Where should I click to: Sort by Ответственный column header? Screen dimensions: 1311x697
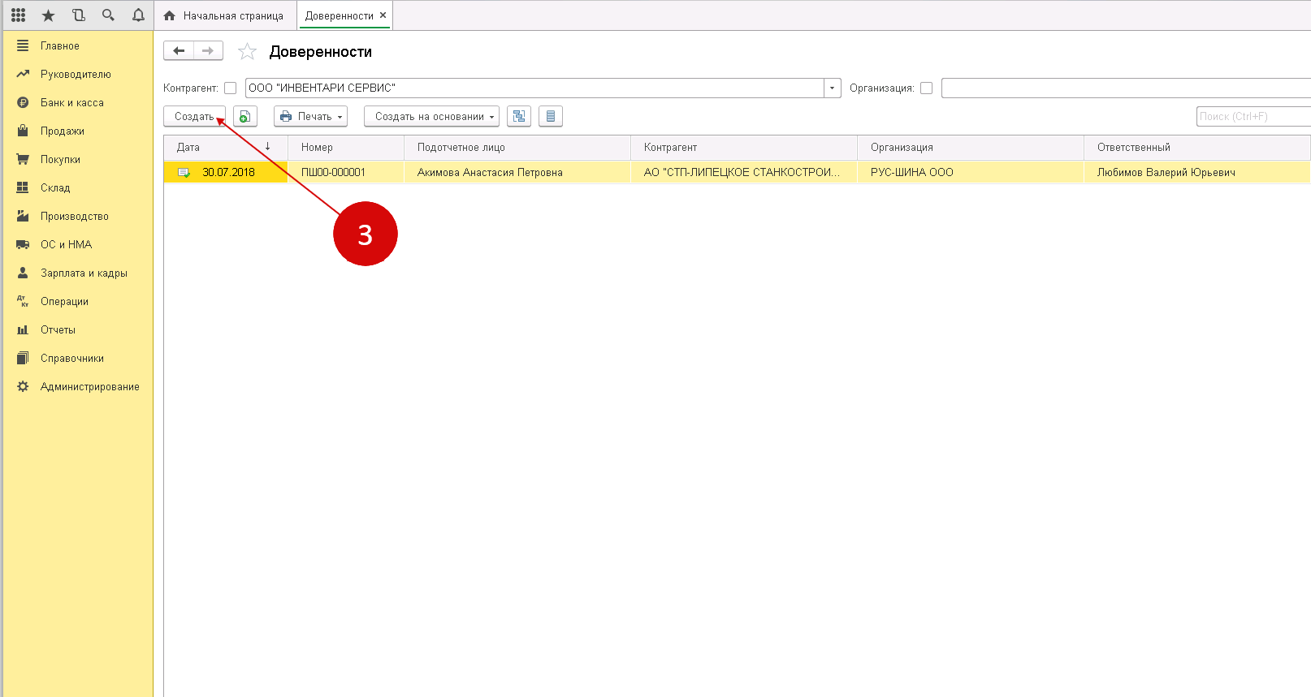tap(1197, 148)
